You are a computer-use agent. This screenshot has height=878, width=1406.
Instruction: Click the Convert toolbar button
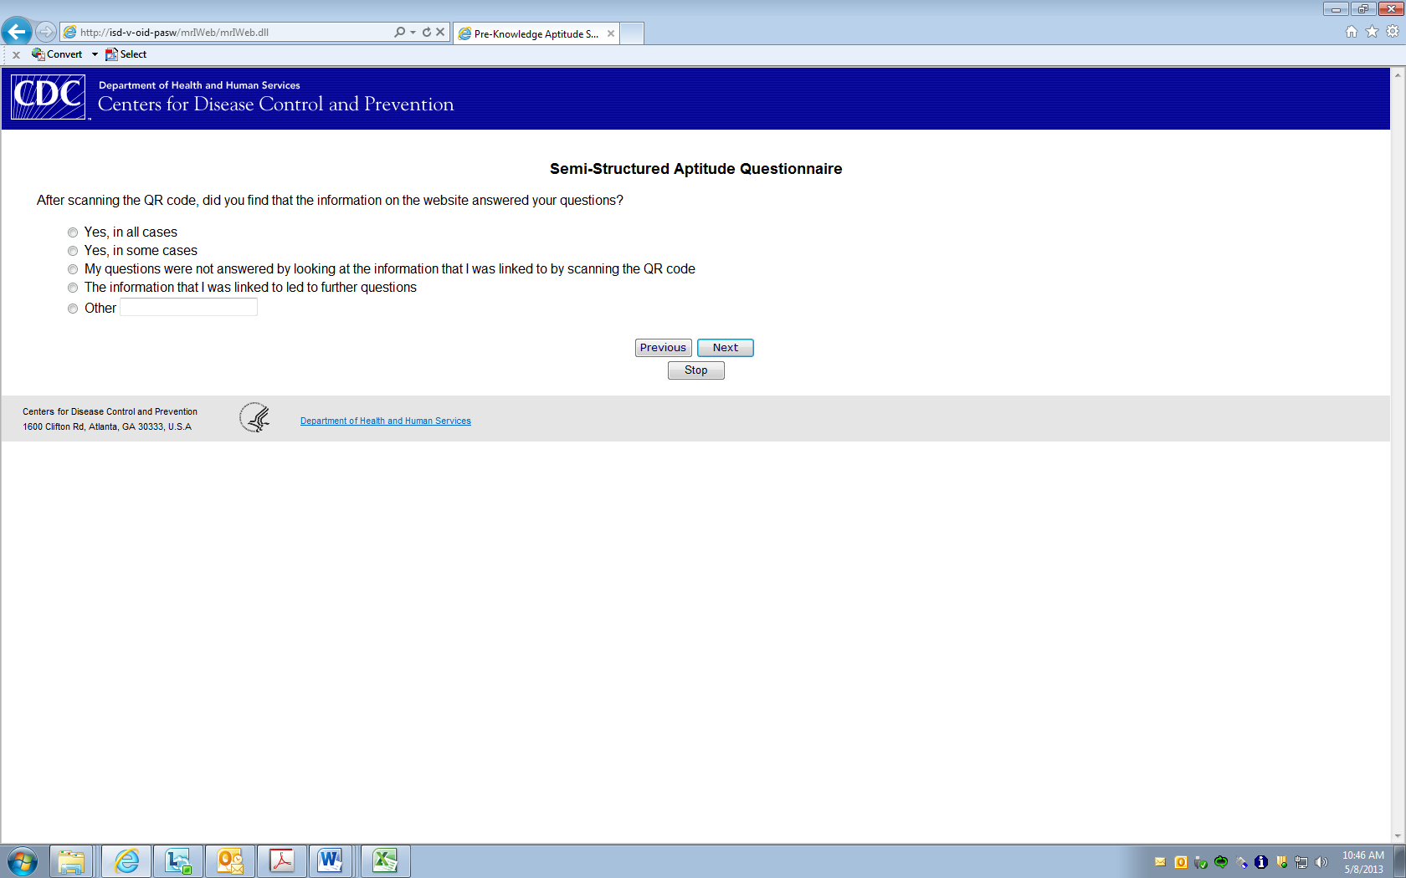(57, 54)
